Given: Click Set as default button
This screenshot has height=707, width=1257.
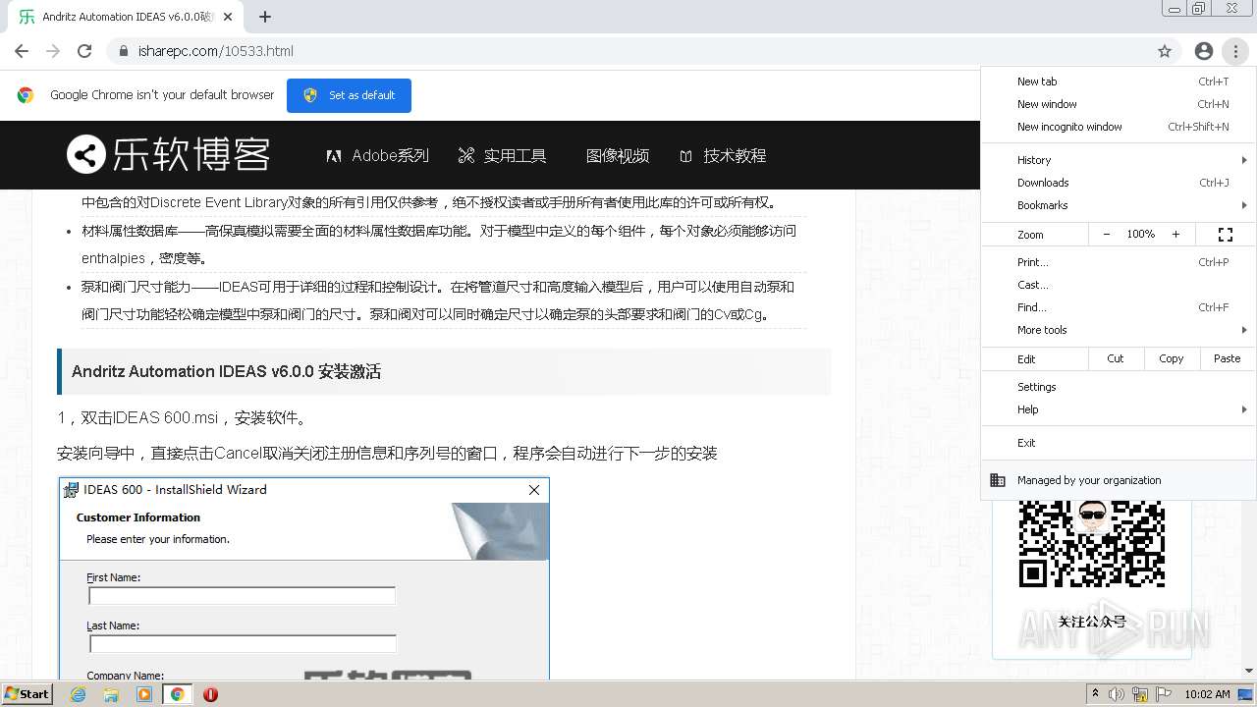Looking at the screenshot, I should click(349, 95).
